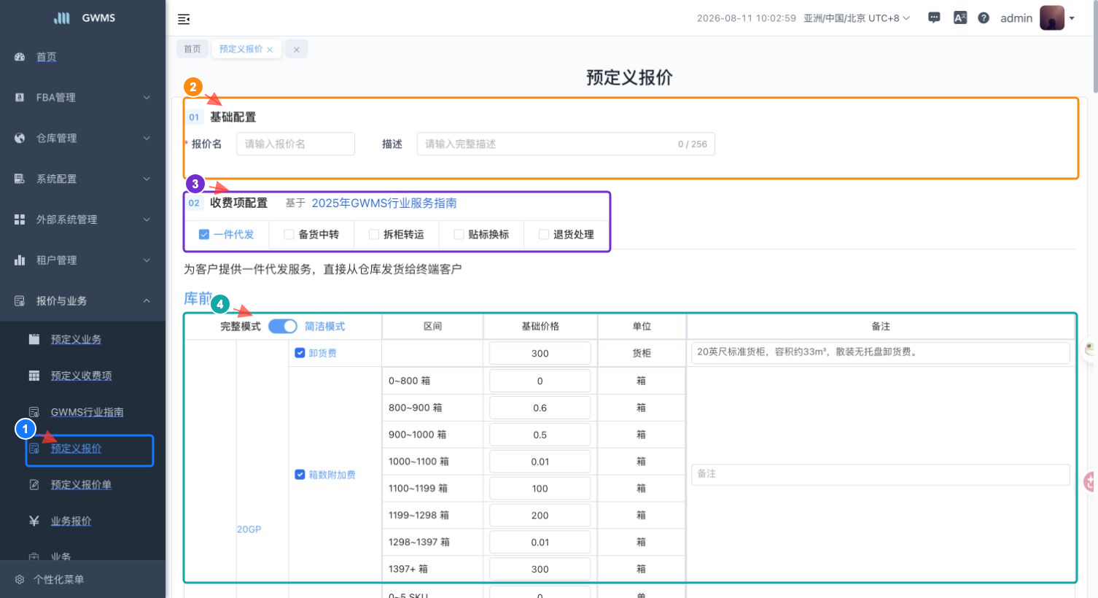The height and width of the screenshot is (598, 1098).
Task: Check the 备货中转 checkbox
Action: [x=289, y=234]
